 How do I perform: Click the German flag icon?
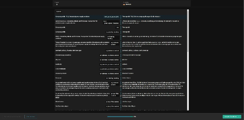[124, 4]
